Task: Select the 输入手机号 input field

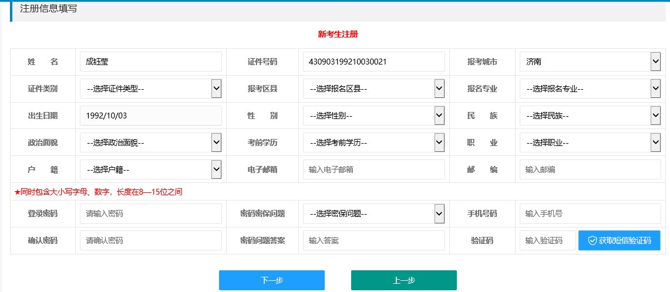Action: [x=590, y=214]
